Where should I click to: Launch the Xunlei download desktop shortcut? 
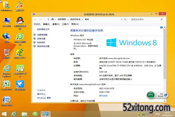coord(20,85)
